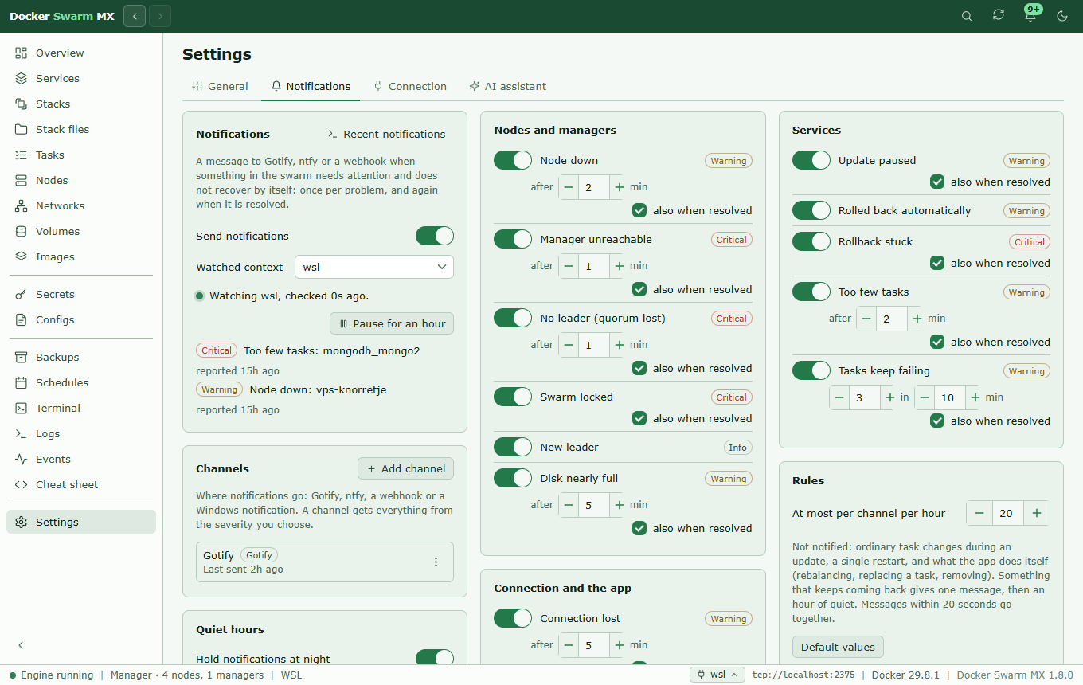Switch to dark mode with the moon icon
This screenshot has height=685, width=1083.
click(x=1062, y=16)
